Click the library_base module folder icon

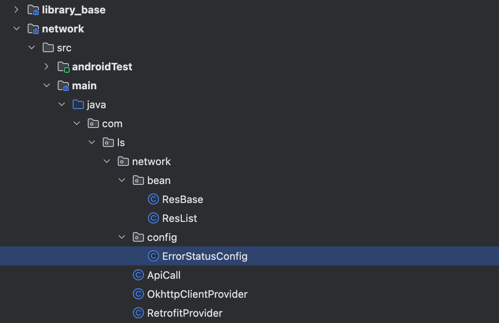coord(33,10)
